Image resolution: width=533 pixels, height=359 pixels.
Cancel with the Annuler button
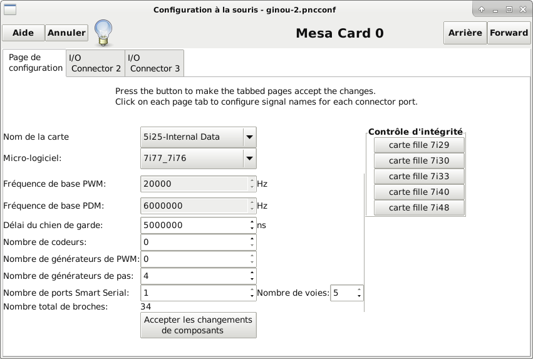(x=66, y=33)
